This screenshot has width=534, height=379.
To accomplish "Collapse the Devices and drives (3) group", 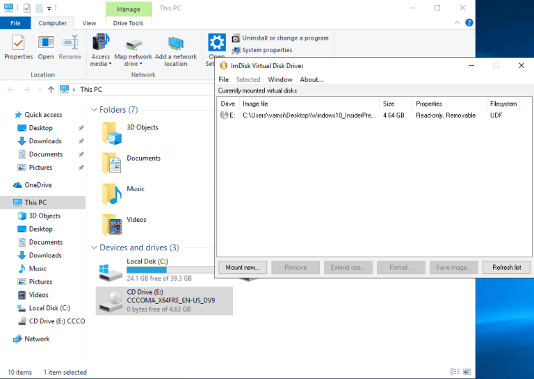I will (x=94, y=248).
